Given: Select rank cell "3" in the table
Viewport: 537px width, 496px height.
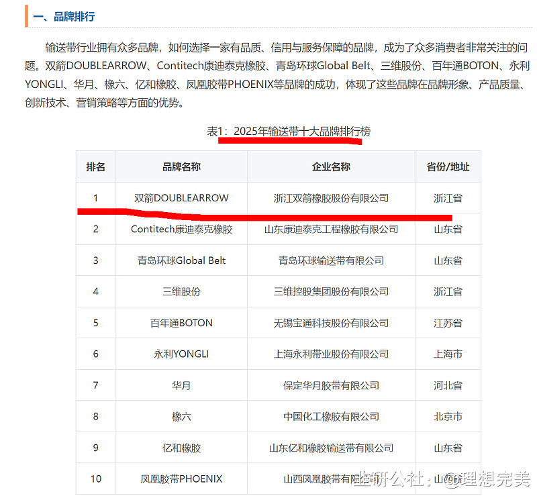Looking at the screenshot, I should point(95,260).
